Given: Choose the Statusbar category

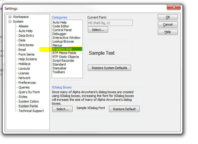Looking at the screenshot, I should (x=59, y=68).
